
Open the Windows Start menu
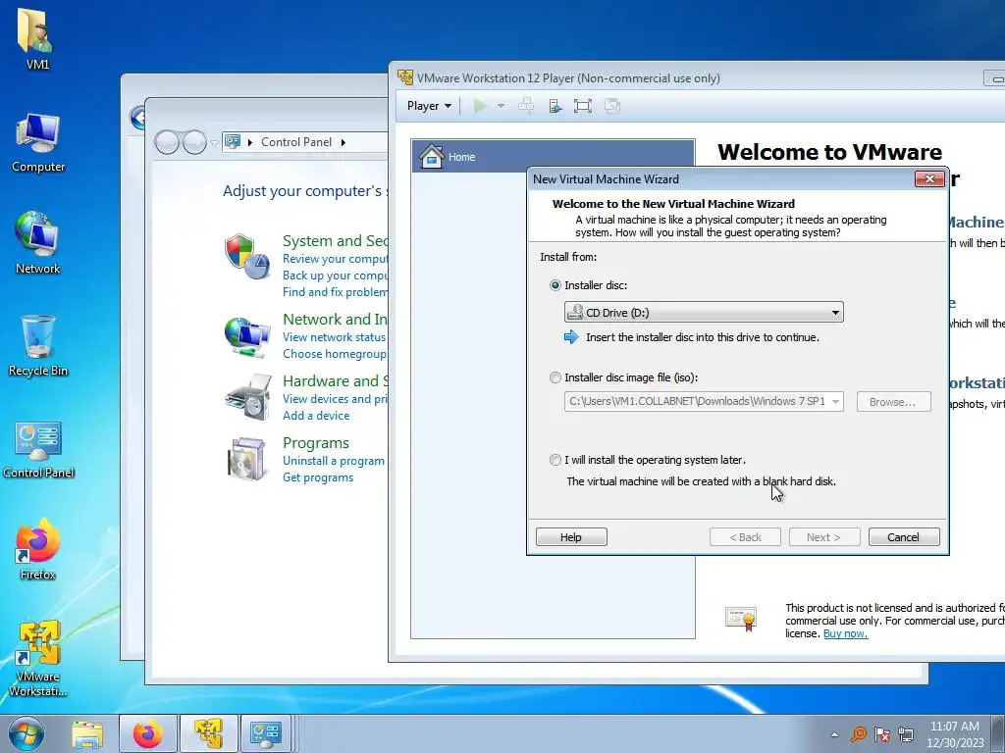[26, 733]
